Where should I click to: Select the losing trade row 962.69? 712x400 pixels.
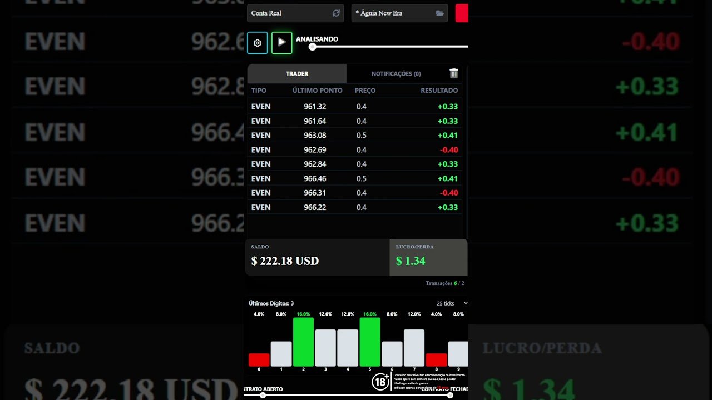pyautogui.click(x=354, y=149)
